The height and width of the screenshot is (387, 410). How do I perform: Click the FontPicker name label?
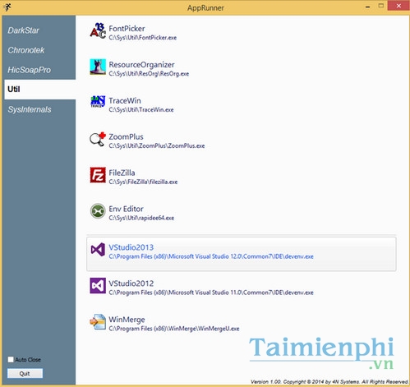pos(127,29)
